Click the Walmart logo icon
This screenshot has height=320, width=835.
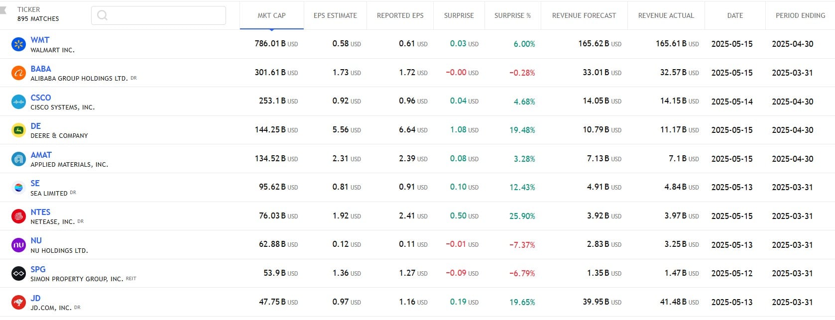pos(18,44)
